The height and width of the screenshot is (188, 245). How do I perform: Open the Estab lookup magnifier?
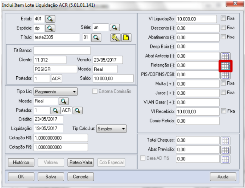[50, 19]
